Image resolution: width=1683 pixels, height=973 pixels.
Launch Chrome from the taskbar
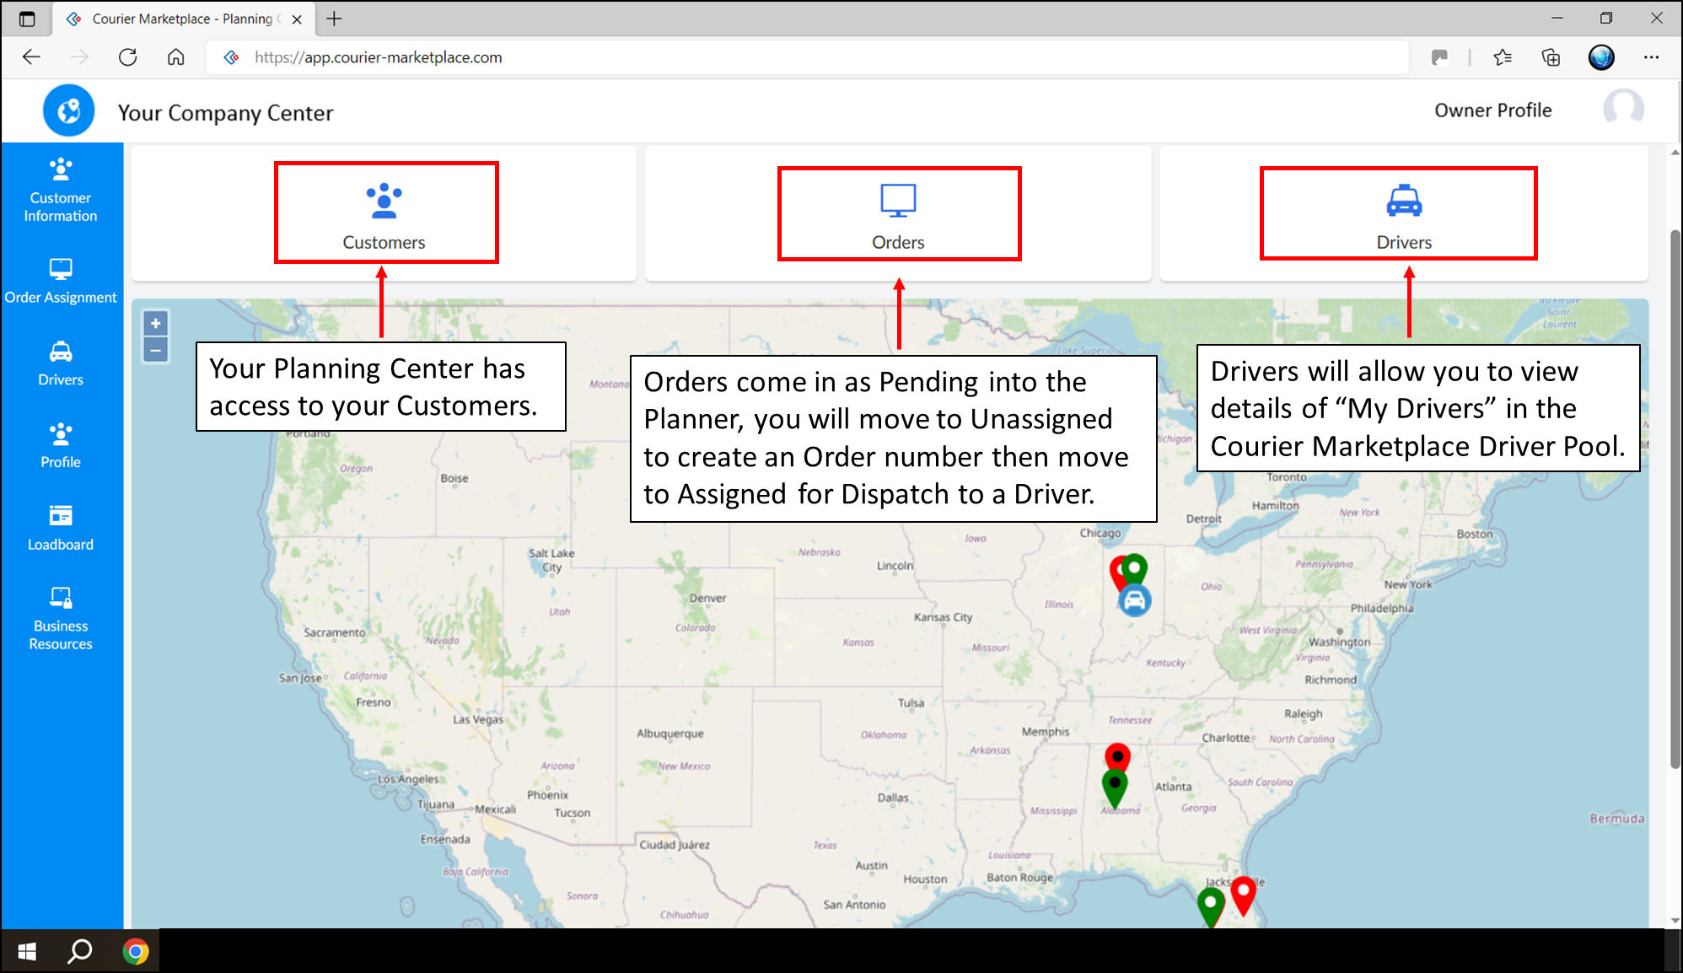click(135, 951)
